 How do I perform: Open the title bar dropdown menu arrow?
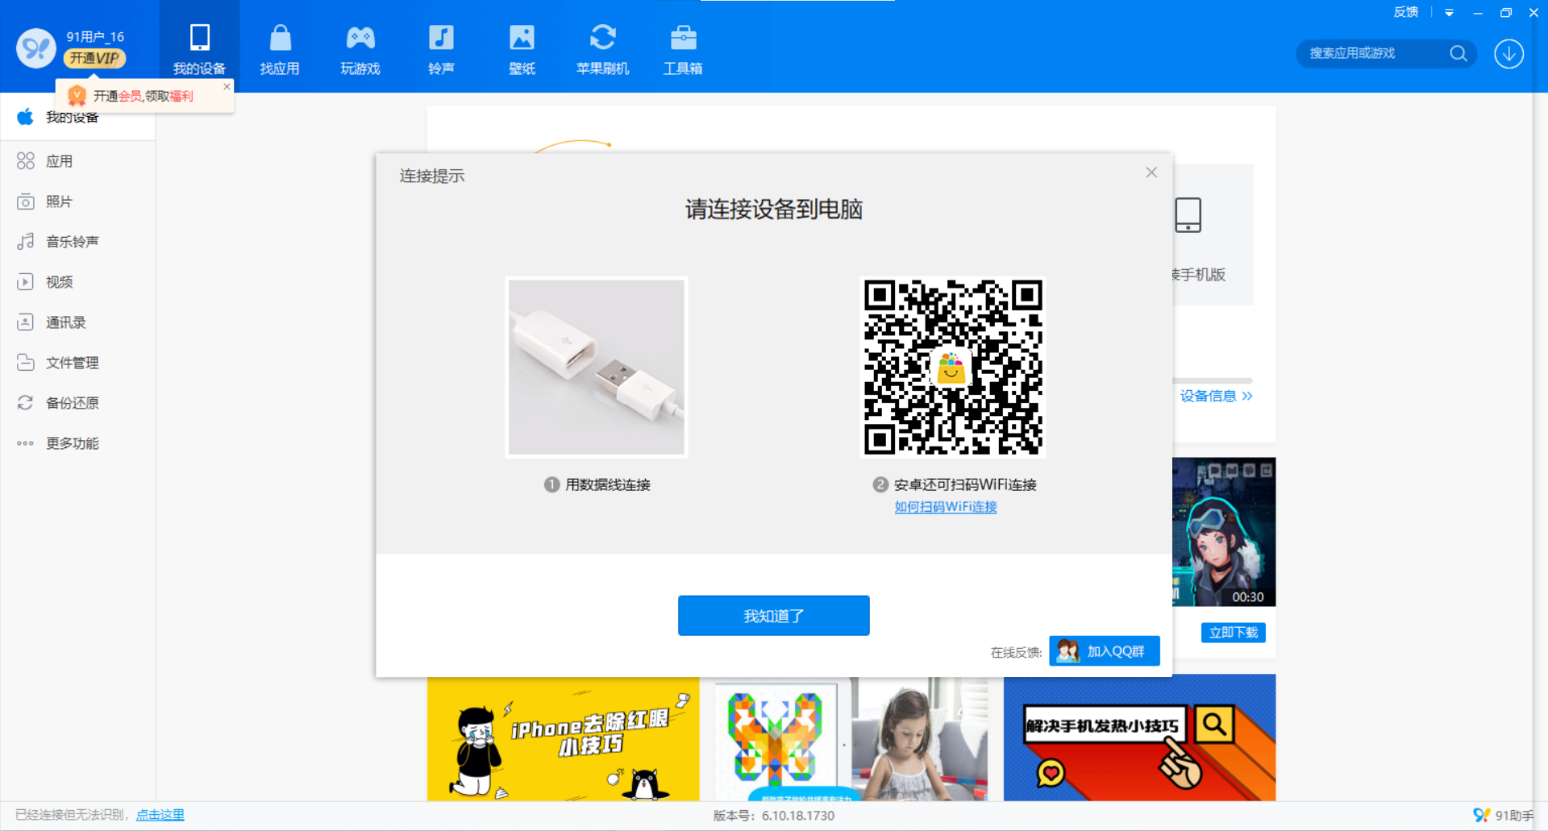1449,13
